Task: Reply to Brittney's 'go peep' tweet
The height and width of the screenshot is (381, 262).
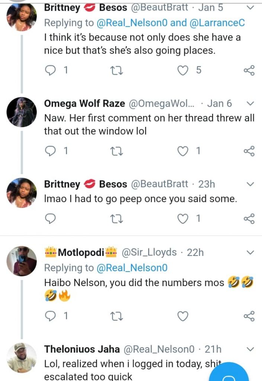Action: click(50, 219)
